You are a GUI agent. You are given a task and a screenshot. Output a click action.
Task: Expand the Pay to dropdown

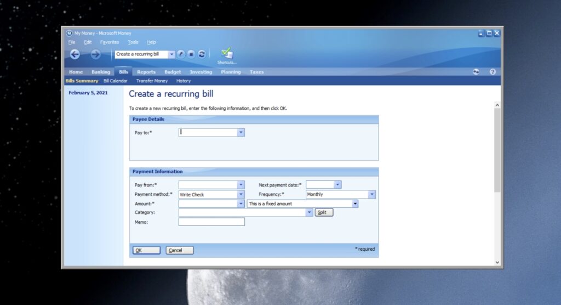[241, 132]
